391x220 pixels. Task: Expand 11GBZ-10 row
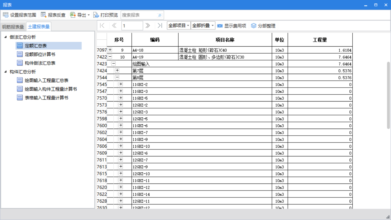click(121, 146)
